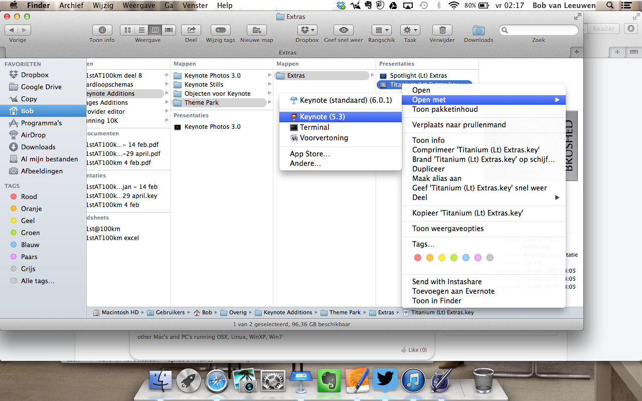The height and width of the screenshot is (401, 642).
Task: Pick the green tag dot in context menu
Action: pos(454,258)
